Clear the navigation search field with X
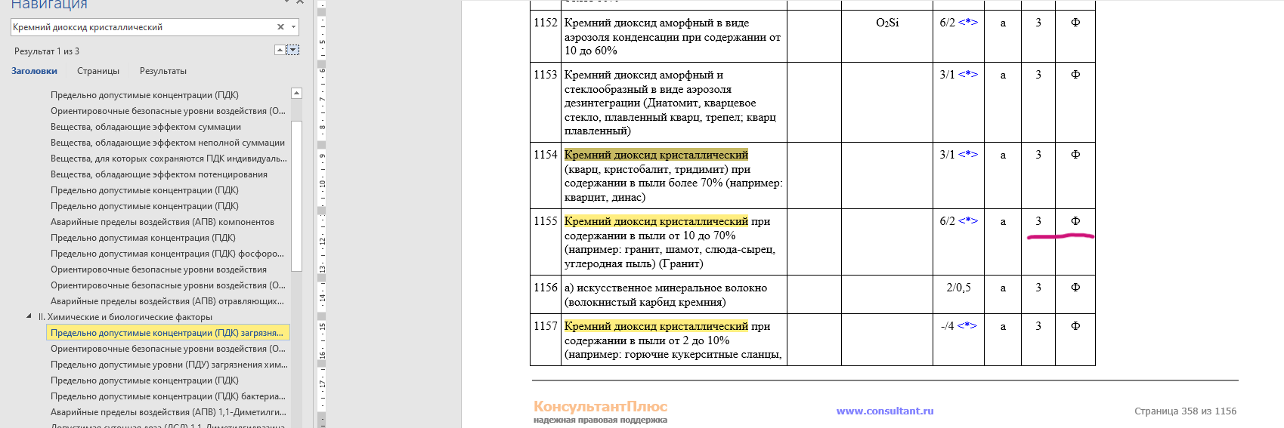This screenshot has width=1284, height=428. (280, 27)
